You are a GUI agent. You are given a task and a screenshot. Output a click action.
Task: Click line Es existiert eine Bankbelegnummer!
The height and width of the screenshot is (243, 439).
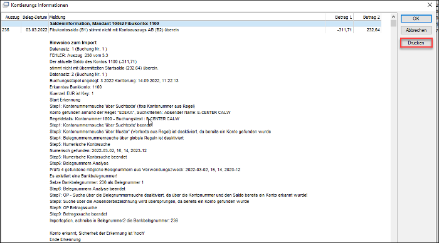[x=83, y=176]
